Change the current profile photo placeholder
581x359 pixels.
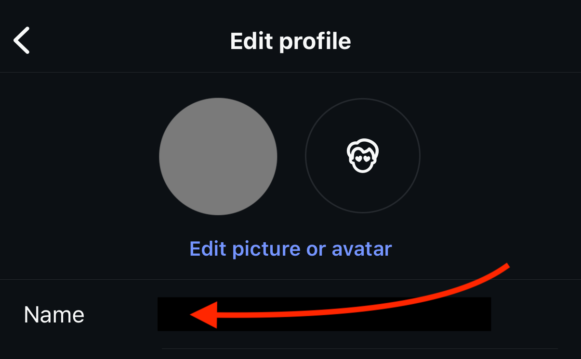click(218, 156)
